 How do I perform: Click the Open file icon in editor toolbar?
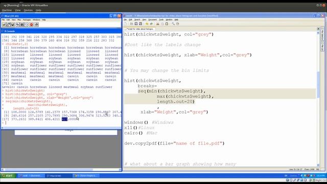coord(131,24)
